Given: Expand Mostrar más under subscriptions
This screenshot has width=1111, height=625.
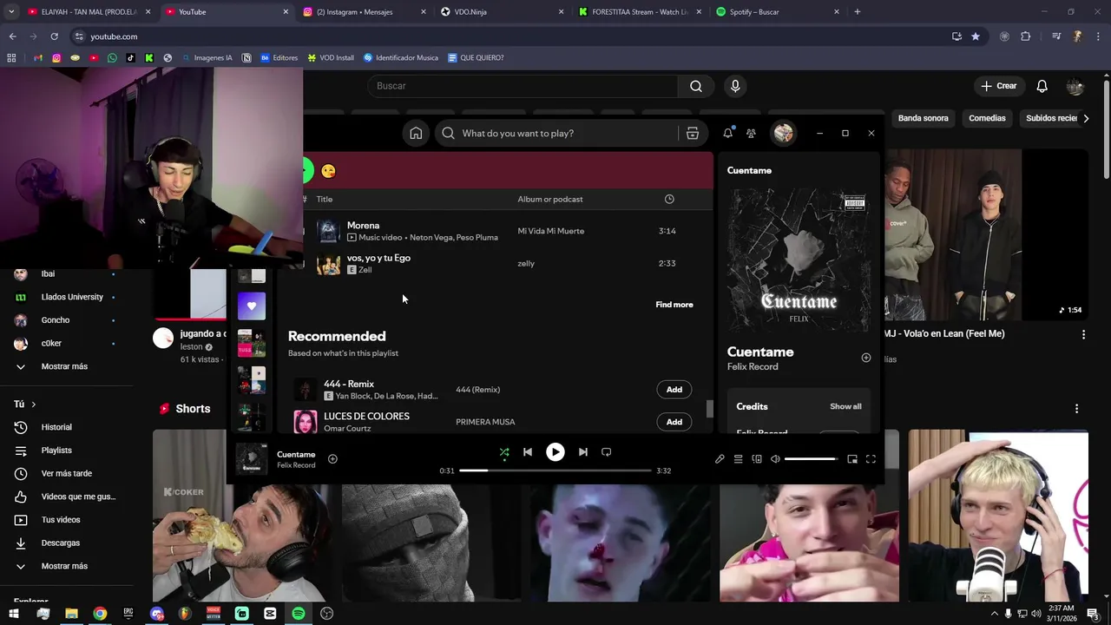Looking at the screenshot, I should pyautogui.click(x=64, y=366).
